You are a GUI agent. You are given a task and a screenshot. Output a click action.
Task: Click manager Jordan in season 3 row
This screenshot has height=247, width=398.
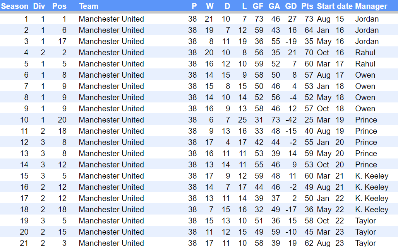[367, 41]
